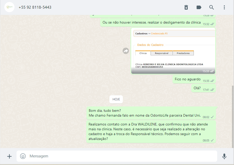This screenshot has height=165, width=234.
Task: Click the "Bom dia, tudo bem?" message
Action: 151,113
